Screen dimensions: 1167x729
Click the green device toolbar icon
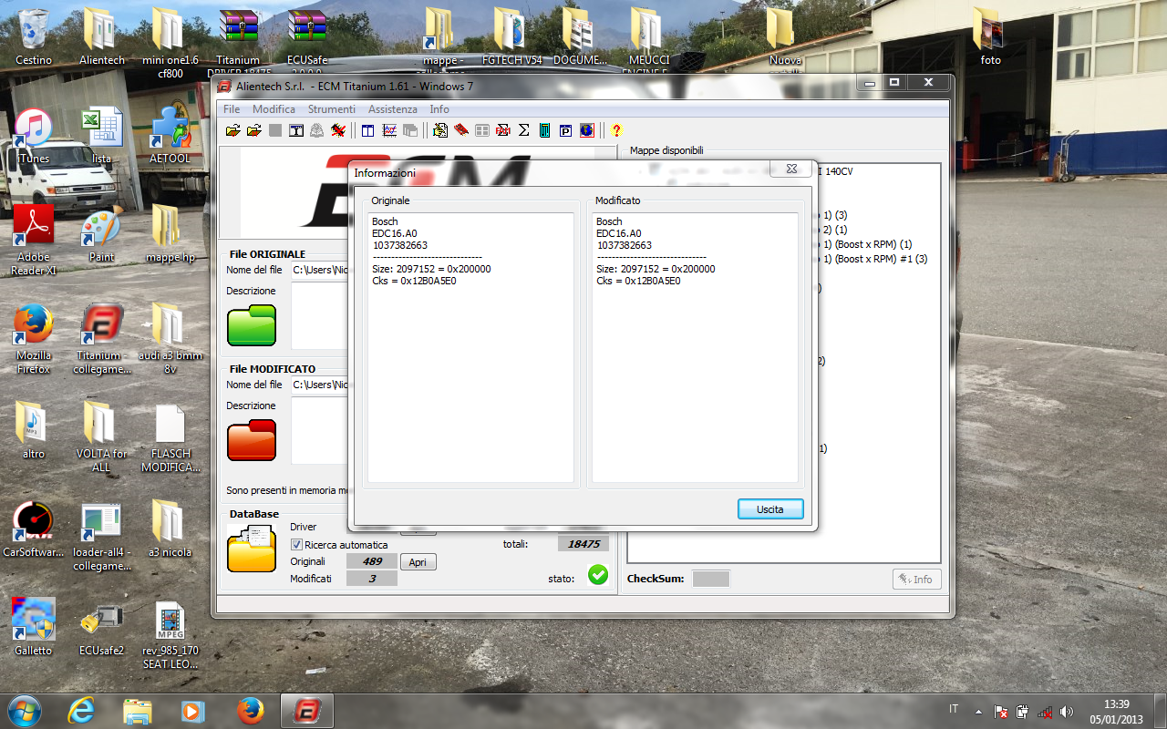tap(544, 130)
